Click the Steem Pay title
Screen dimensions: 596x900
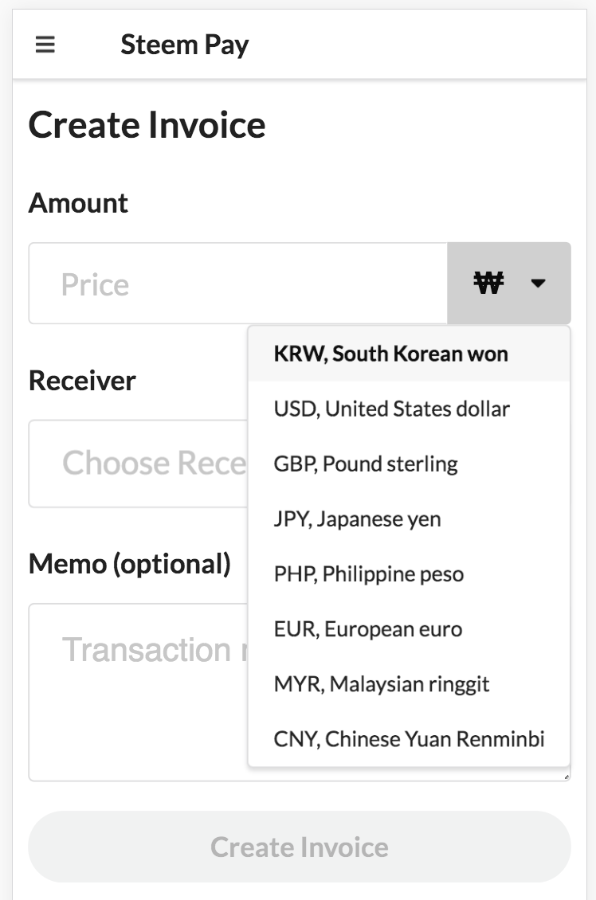click(184, 45)
